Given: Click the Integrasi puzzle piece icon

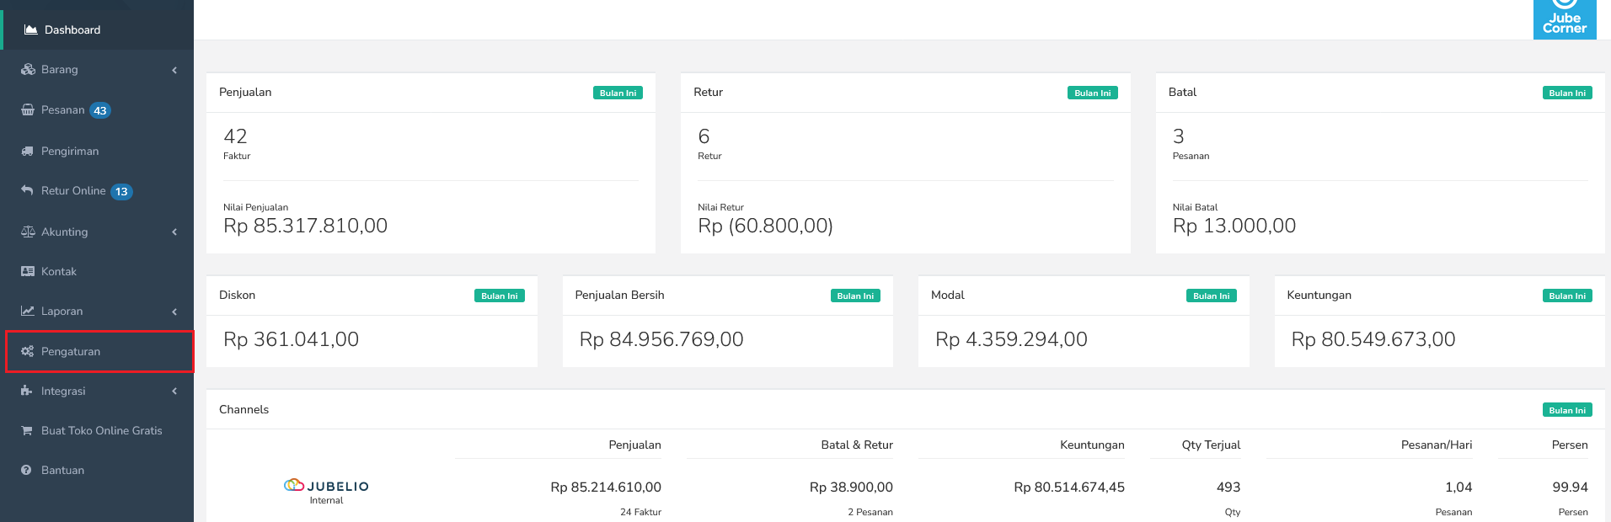Looking at the screenshot, I should 27,391.
